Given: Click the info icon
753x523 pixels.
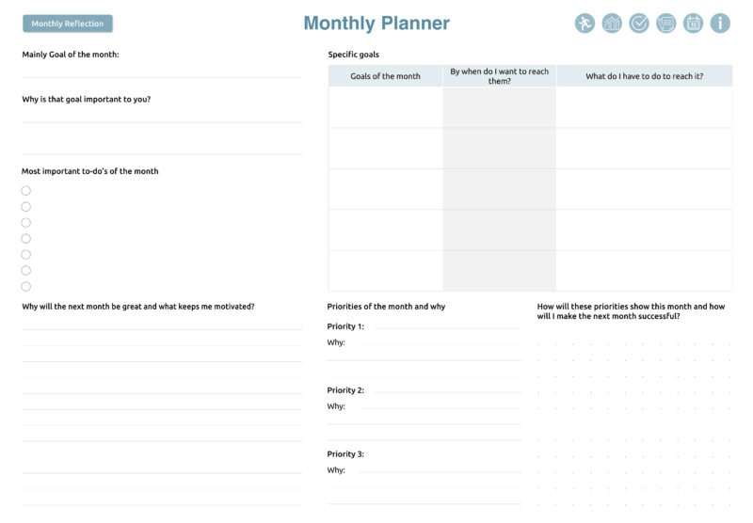Looking at the screenshot, I should click(720, 24).
